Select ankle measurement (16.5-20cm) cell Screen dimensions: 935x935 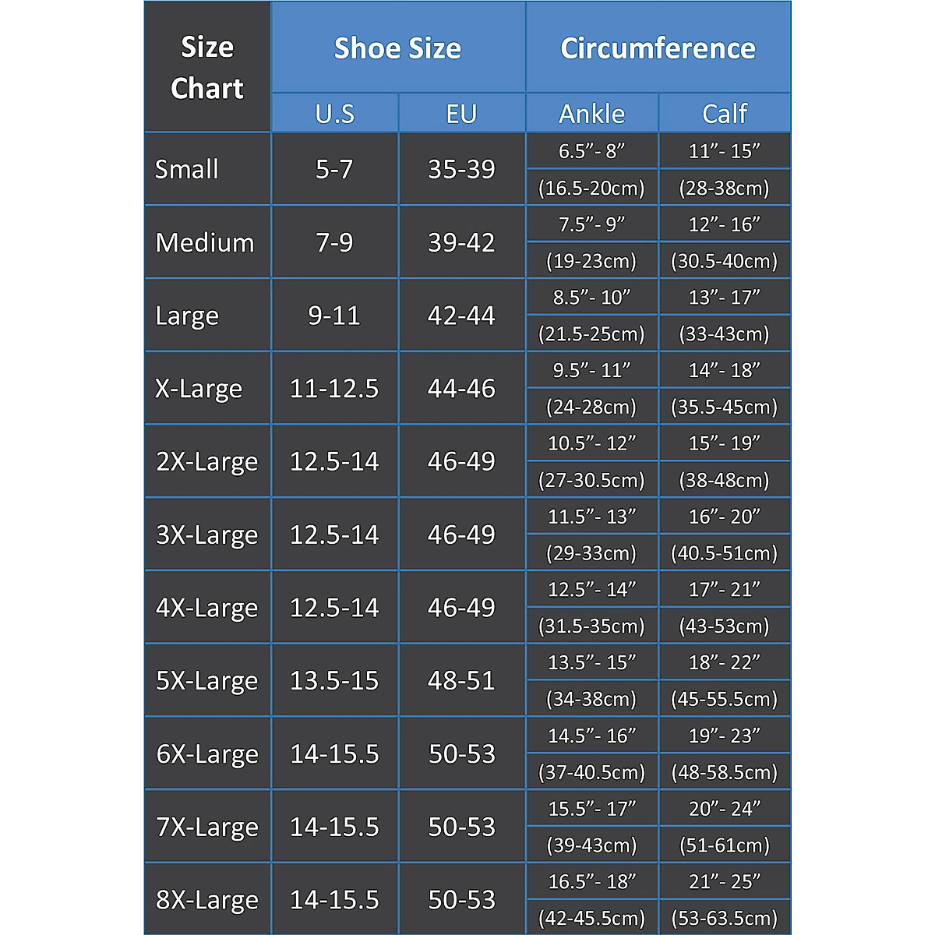[x=591, y=188]
